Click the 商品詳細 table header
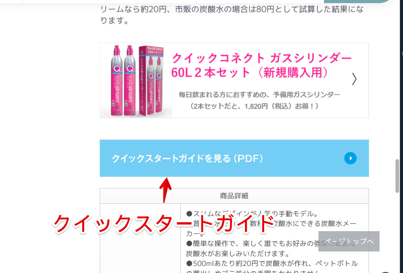 tap(234, 196)
